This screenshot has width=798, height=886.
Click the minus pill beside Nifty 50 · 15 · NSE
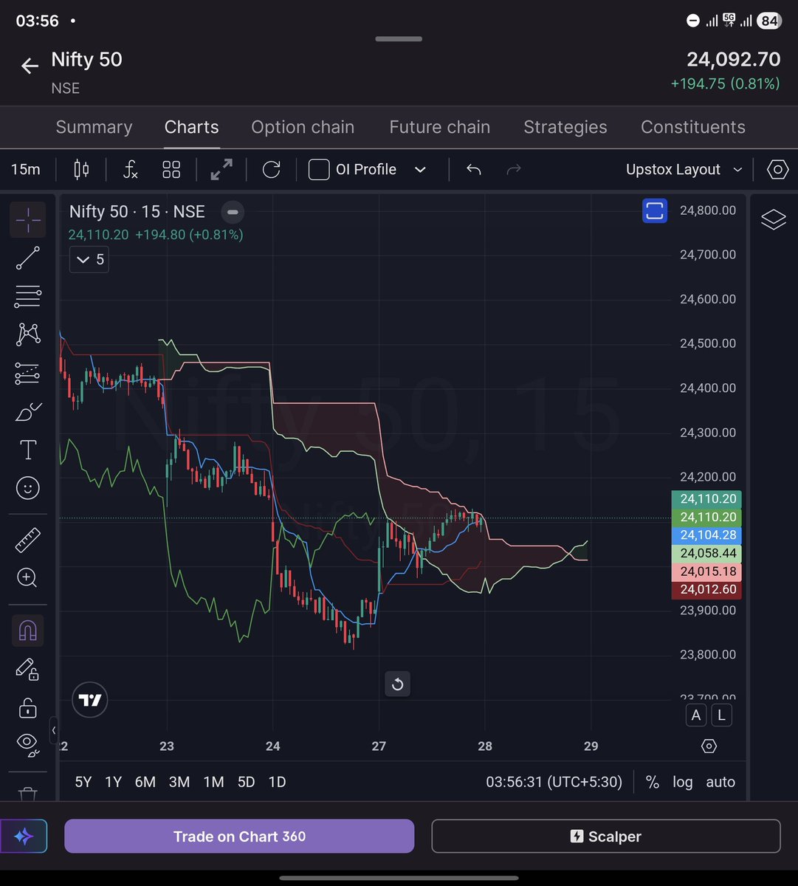(233, 212)
